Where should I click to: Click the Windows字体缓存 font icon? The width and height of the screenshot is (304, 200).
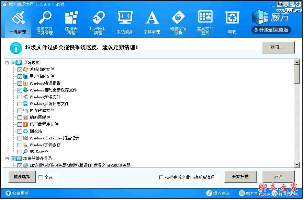[x=25, y=145]
